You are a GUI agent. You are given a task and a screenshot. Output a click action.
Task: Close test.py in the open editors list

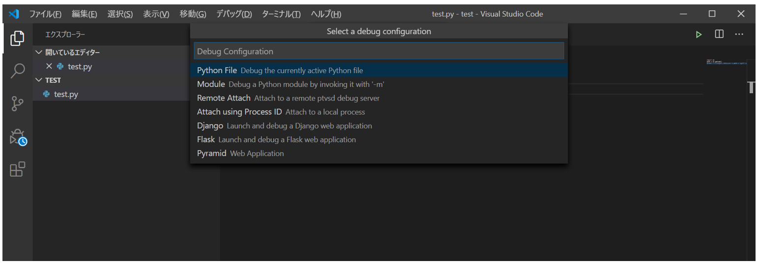tap(49, 66)
